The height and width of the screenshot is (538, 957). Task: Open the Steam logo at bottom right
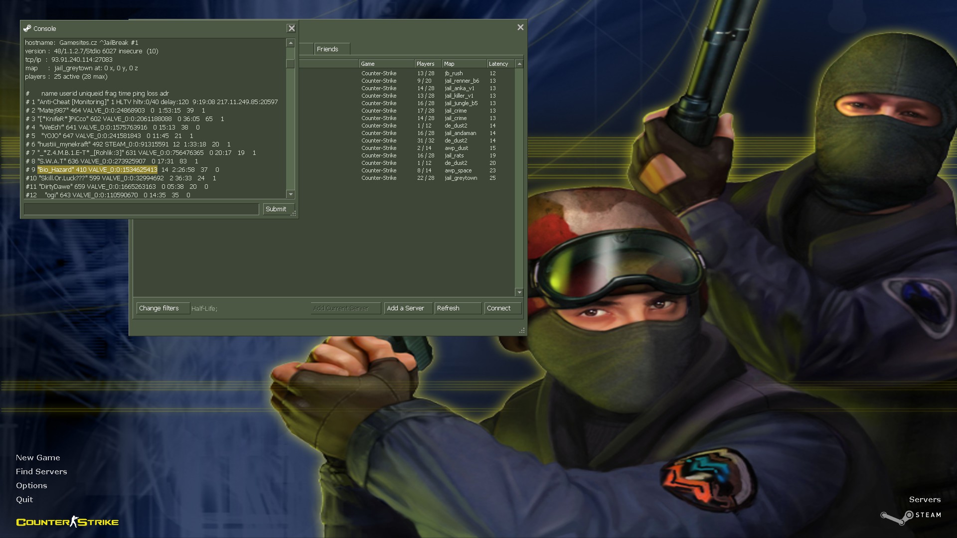click(911, 517)
